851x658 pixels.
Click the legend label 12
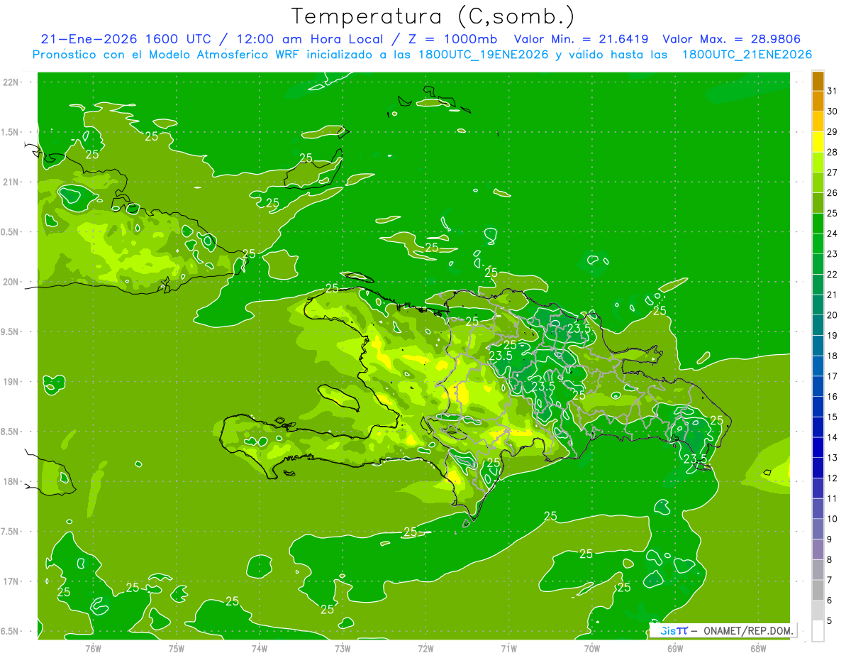[832, 478]
